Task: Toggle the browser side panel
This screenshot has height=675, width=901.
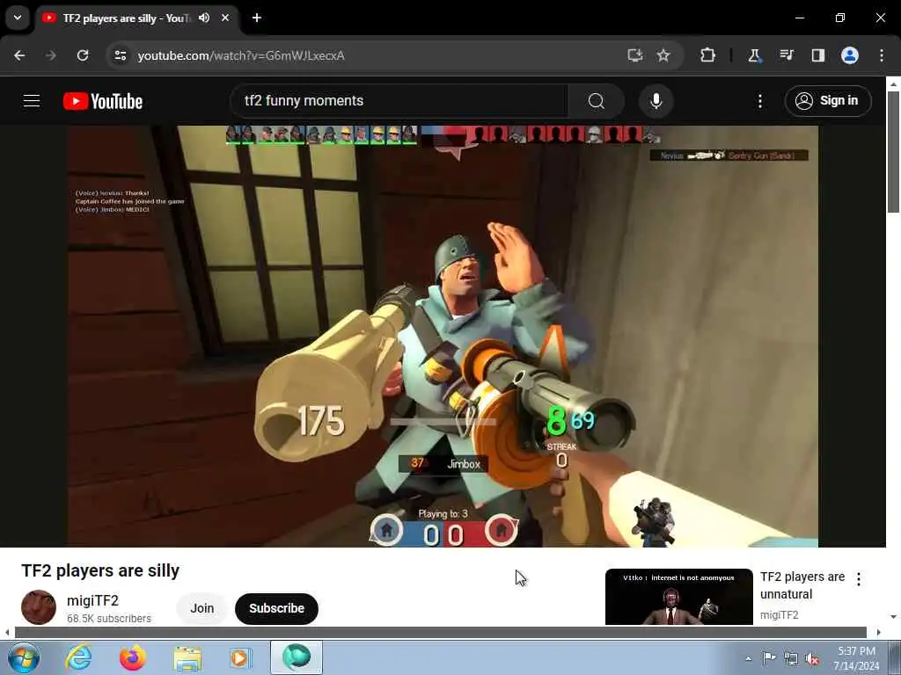Action: coord(818,55)
